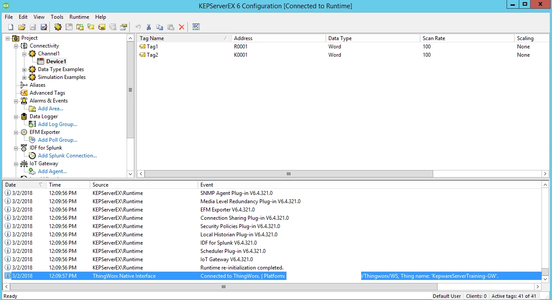Open the View menu

[39, 17]
